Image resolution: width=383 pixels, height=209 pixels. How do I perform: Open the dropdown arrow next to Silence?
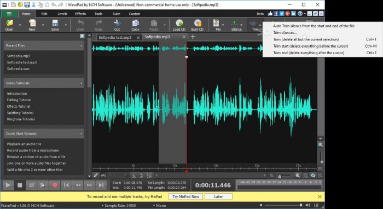[x=241, y=25]
